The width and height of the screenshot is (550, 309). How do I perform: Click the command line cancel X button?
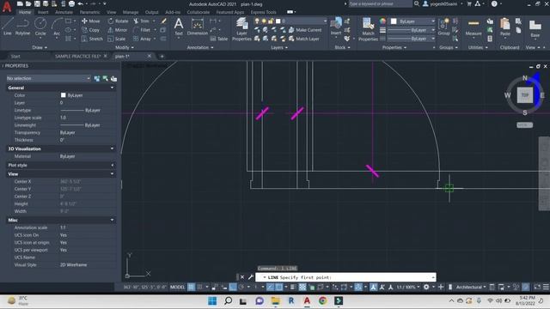point(242,277)
